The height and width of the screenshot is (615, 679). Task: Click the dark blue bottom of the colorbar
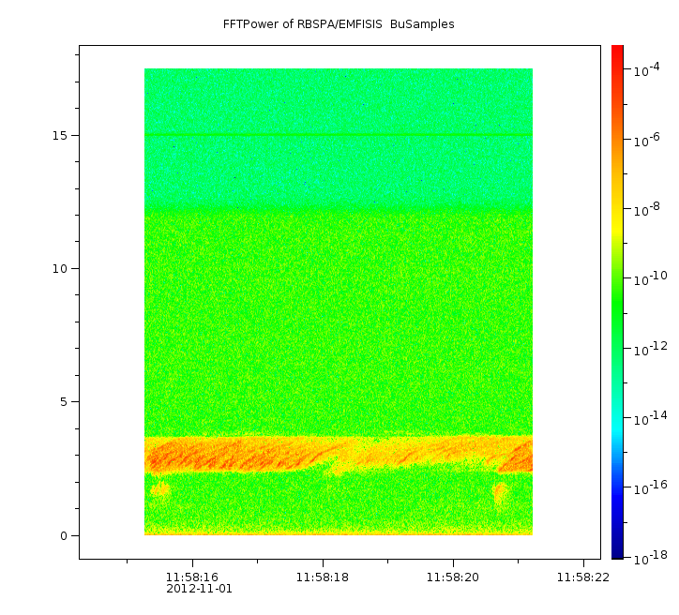coord(617,548)
